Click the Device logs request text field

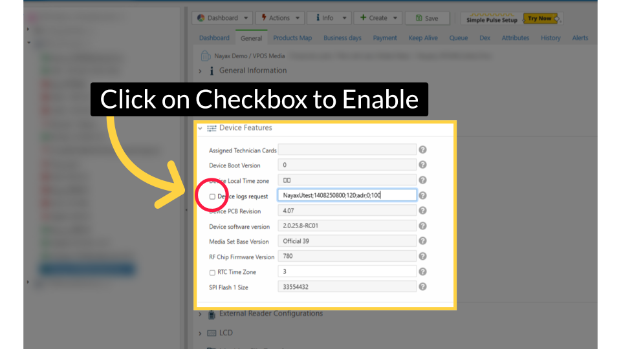(x=347, y=195)
